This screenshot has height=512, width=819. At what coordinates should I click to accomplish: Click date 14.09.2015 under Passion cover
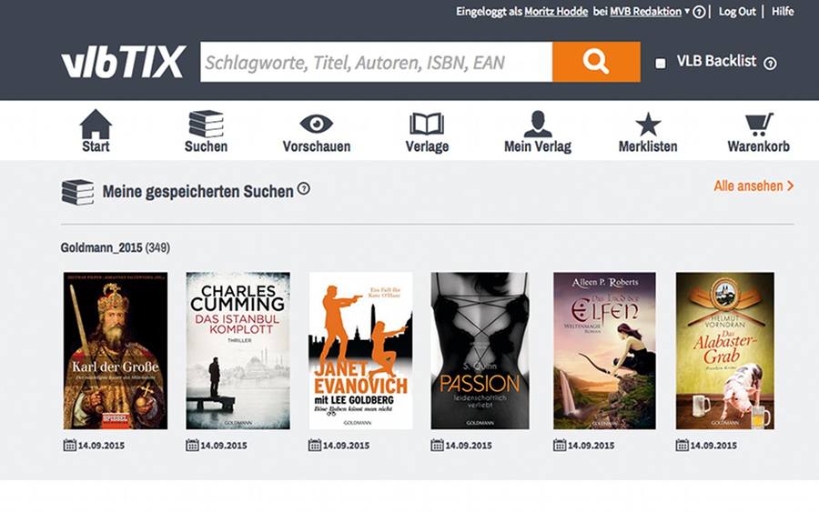pyautogui.click(x=469, y=446)
